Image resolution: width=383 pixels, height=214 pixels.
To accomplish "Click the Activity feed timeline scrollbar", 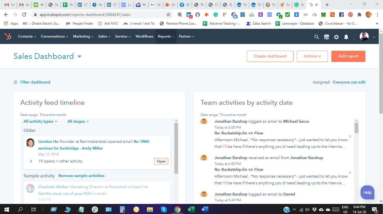I will pyautogui.click(x=176, y=148).
